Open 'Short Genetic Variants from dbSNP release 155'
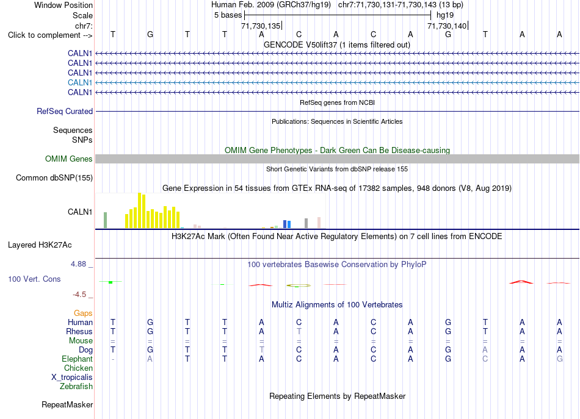580x419 pixels. (337, 169)
